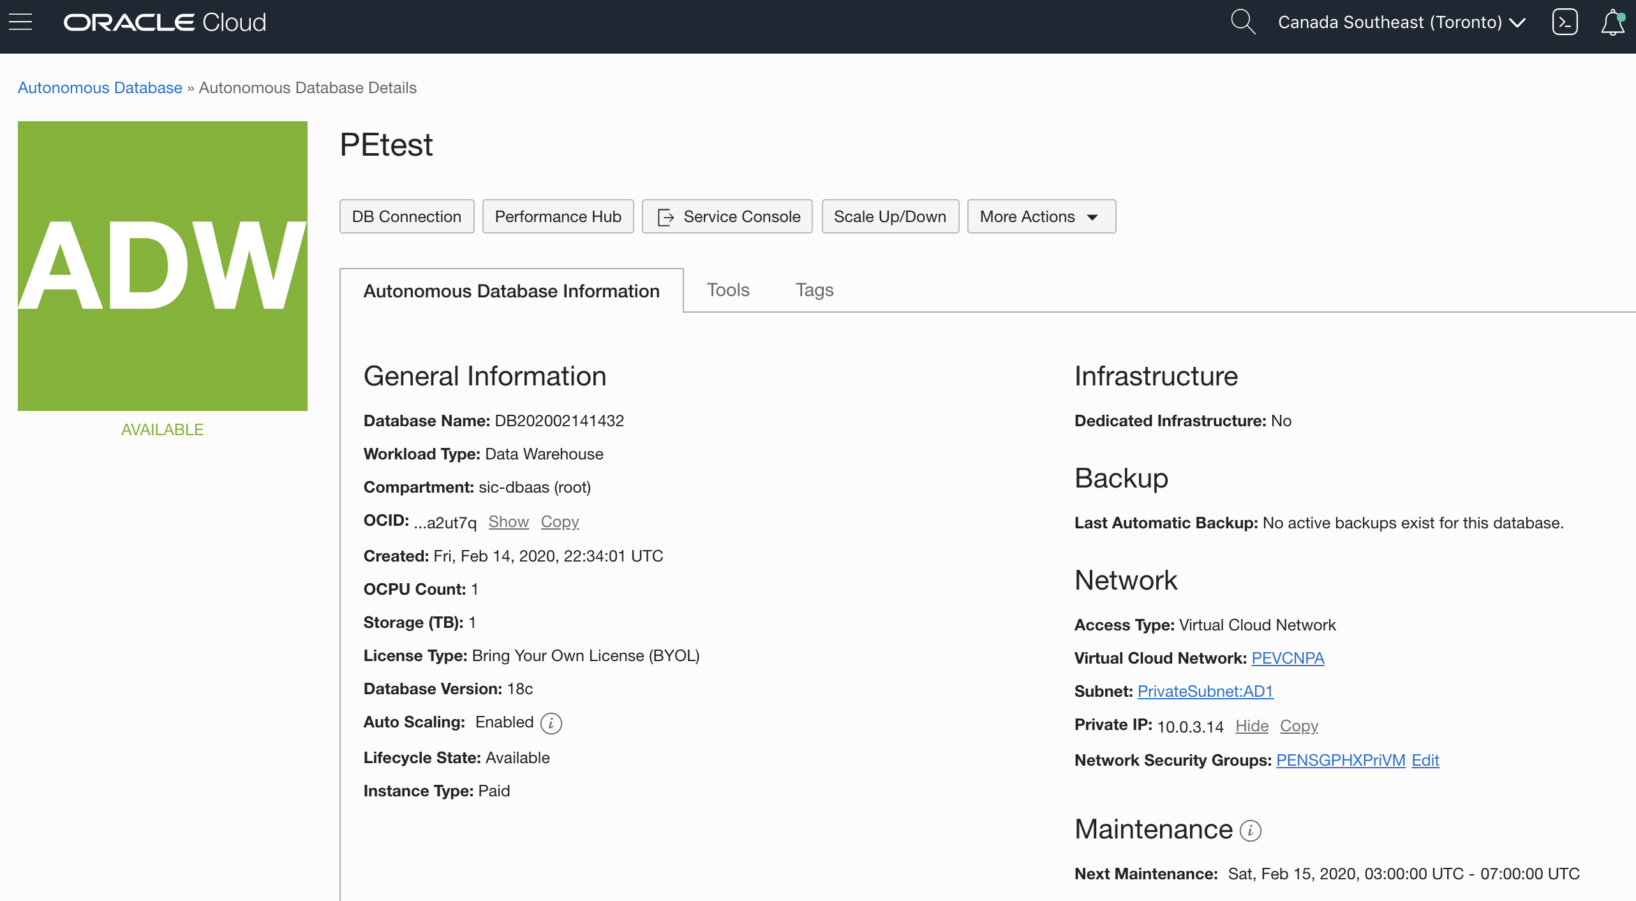Image resolution: width=1636 pixels, height=901 pixels.
Task: Expand the region selector chevron
Action: [1517, 22]
